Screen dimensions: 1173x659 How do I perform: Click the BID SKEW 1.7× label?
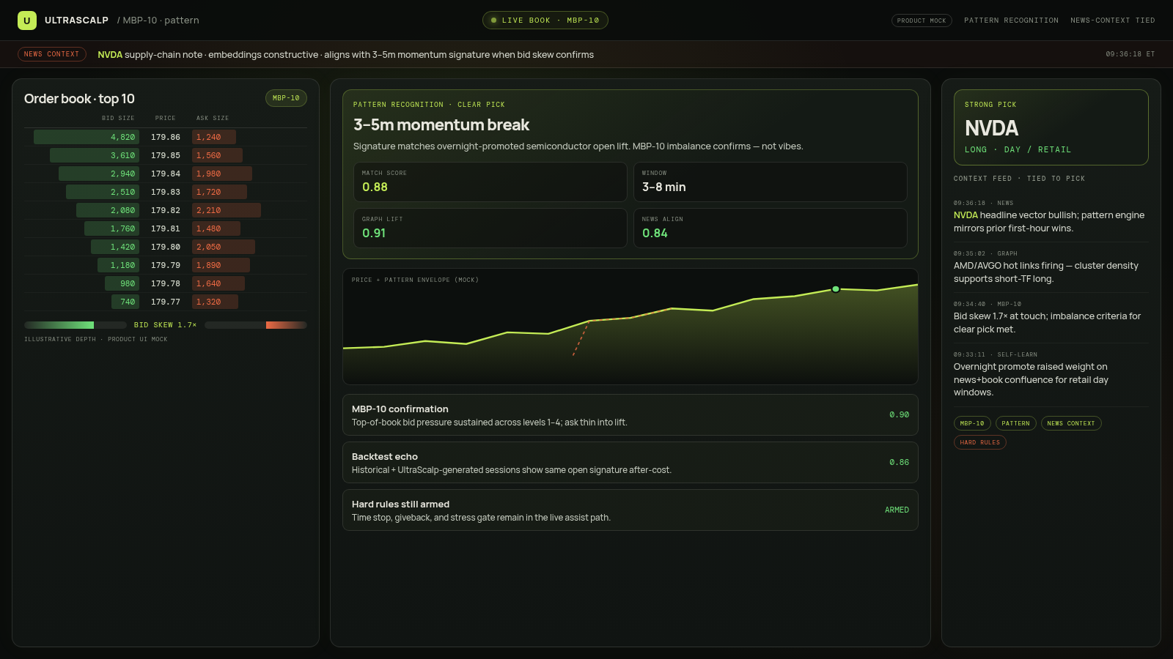point(166,325)
